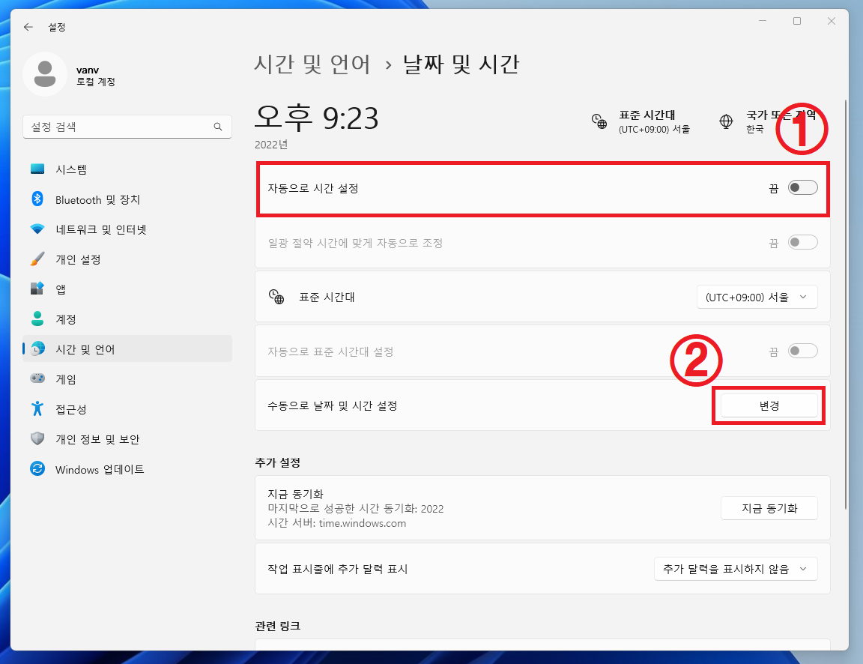The width and height of the screenshot is (863, 664).
Task: Click the 오후 9:23 clock display
Action: (316, 118)
